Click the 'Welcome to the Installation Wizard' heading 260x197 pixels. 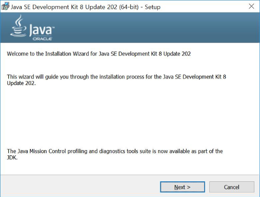click(99, 54)
